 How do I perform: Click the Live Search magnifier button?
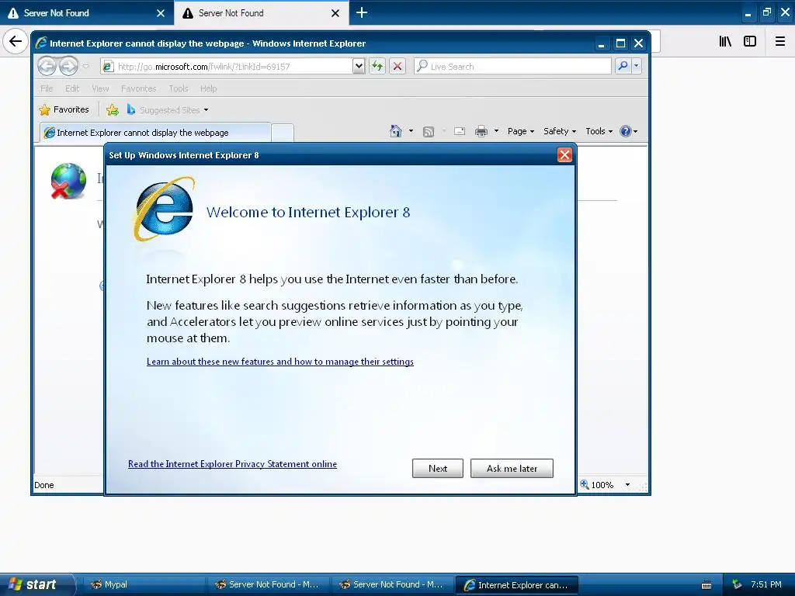(x=623, y=66)
